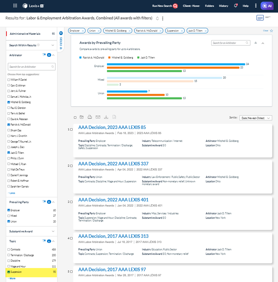
Task: Remove the Employer filter chip
Action: pyautogui.click(x=83, y=31)
